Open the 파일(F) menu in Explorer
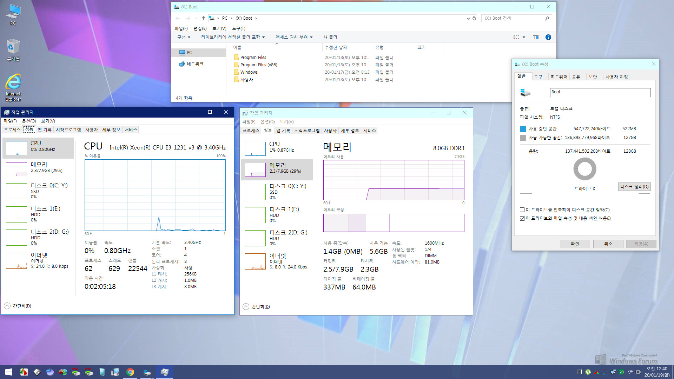674x379 pixels. (181, 28)
